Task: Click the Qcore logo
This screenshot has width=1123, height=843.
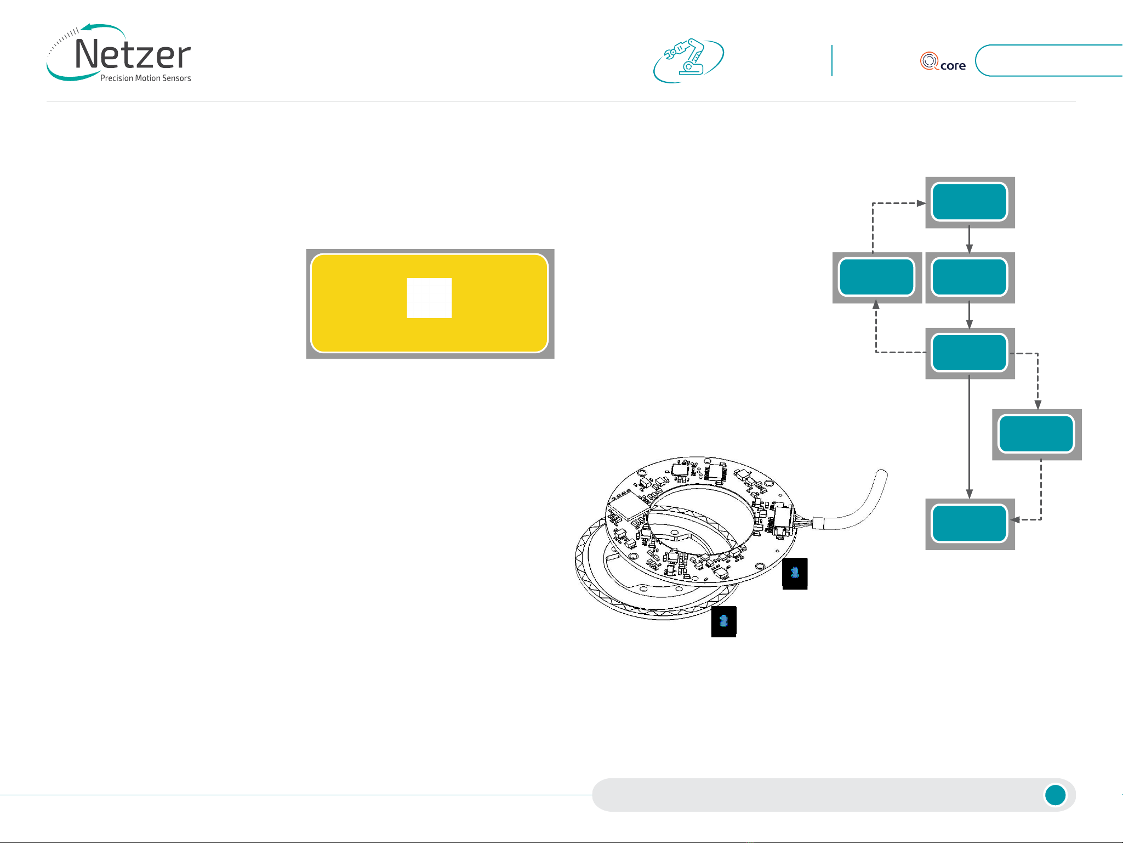Action: tap(943, 61)
